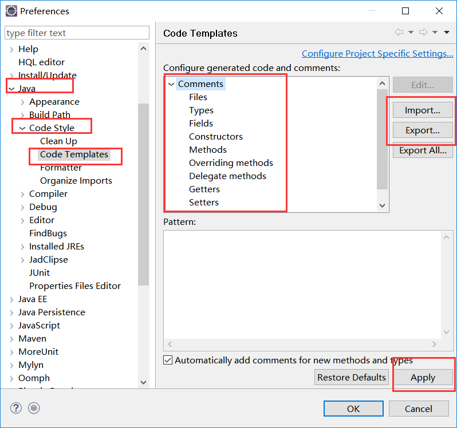
Task: Select Overriding methods template
Action: tap(231, 163)
